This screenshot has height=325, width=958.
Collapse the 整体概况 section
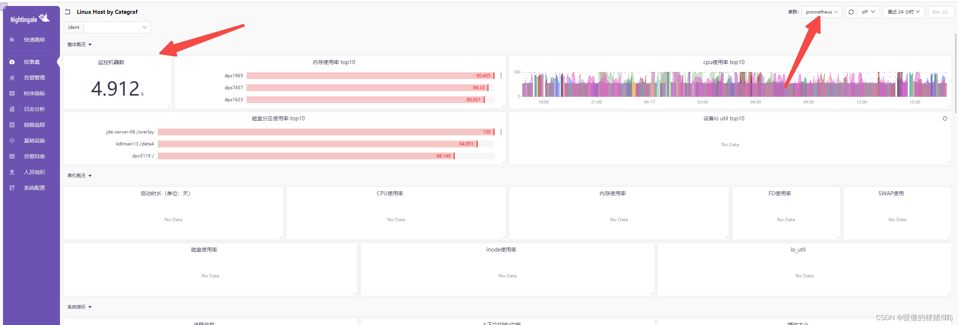[x=79, y=45]
